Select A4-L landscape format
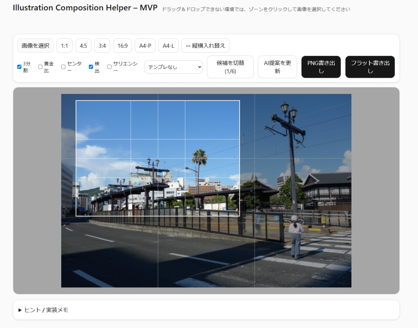The image size is (418, 328). click(x=168, y=46)
